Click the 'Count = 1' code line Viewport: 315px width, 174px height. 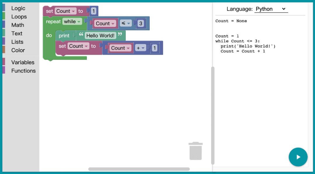(227, 36)
